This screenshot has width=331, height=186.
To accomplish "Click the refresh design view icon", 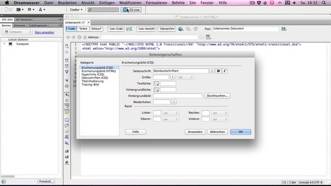I will 195,29.
